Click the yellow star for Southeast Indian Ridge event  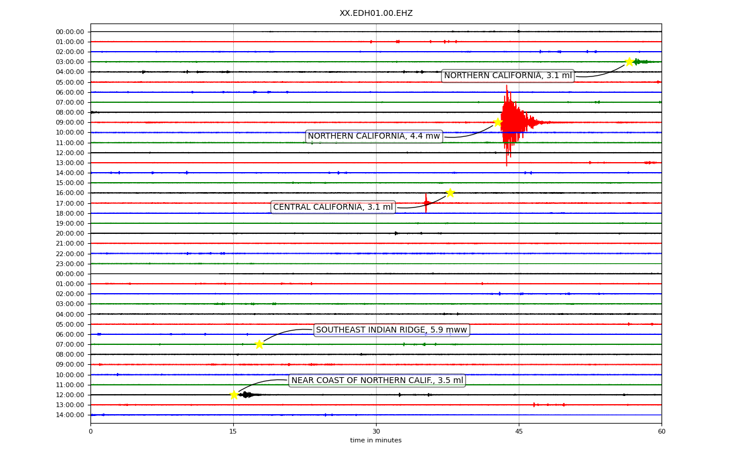click(x=259, y=344)
